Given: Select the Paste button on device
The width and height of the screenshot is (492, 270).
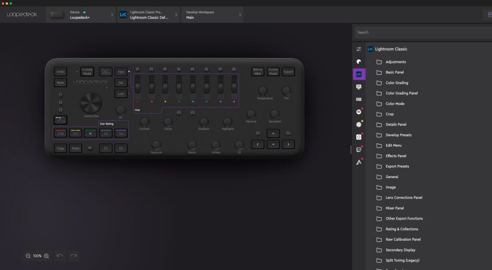Looking at the screenshot, I should [x=75, y=148].
